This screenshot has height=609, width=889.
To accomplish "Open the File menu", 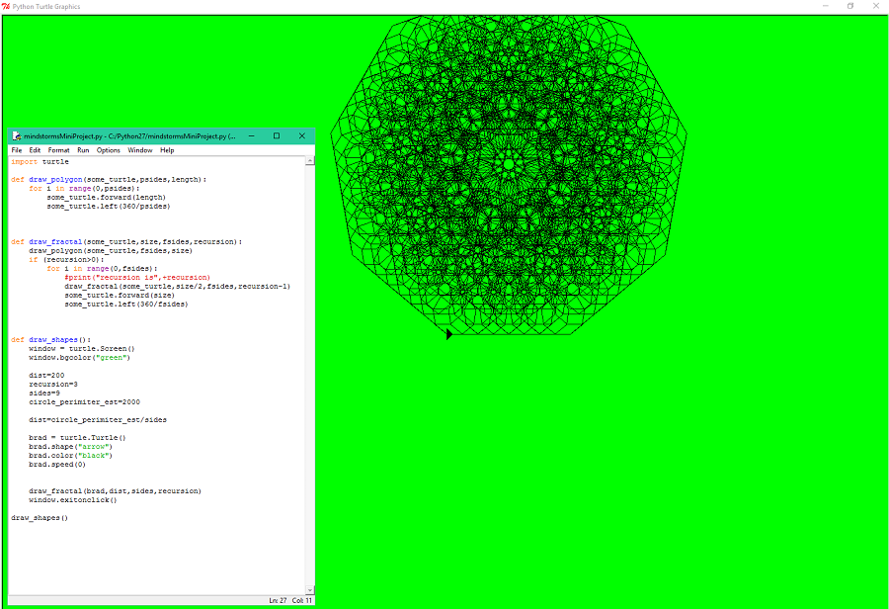I will click(17, 150).
